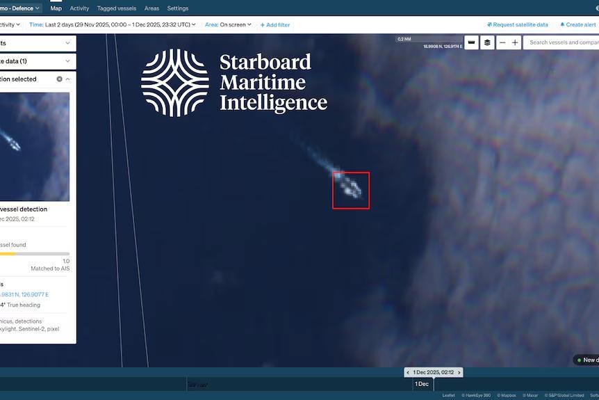
Task: Click the detected vessel on the map
Action: click(x=351, y=190)
